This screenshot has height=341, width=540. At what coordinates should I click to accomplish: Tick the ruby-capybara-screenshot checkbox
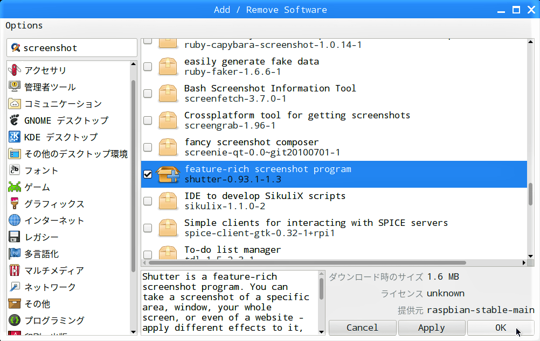pos(148,41)
